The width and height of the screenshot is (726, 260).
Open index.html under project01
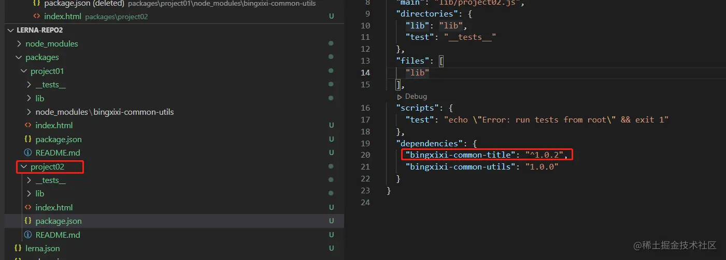(54, 126)
